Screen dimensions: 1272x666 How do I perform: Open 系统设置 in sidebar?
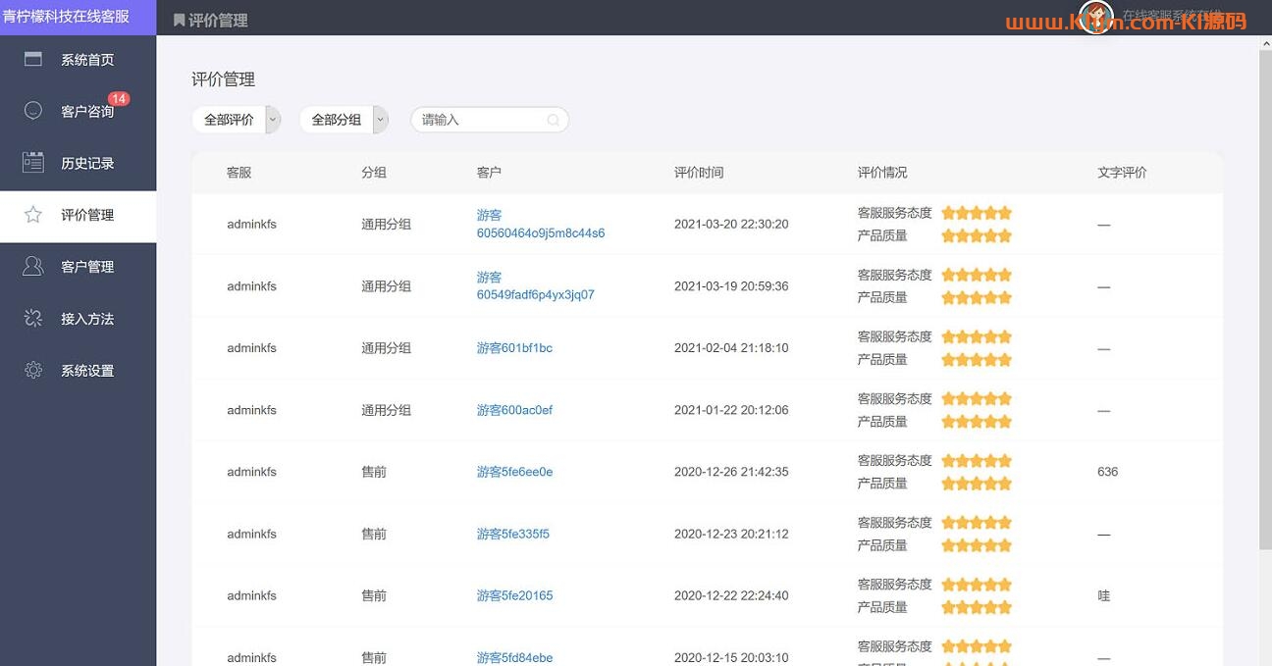coord(78,371)
